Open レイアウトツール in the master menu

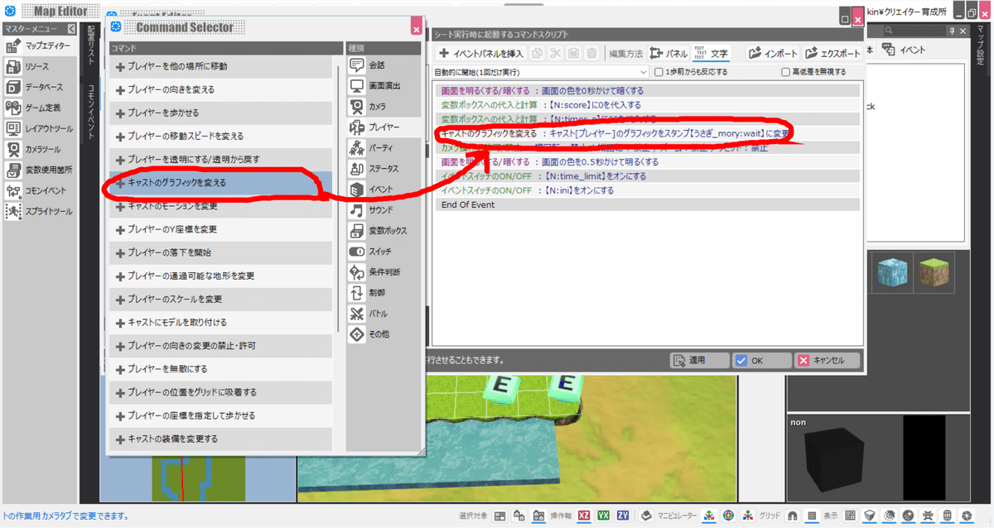pos(39,128)
